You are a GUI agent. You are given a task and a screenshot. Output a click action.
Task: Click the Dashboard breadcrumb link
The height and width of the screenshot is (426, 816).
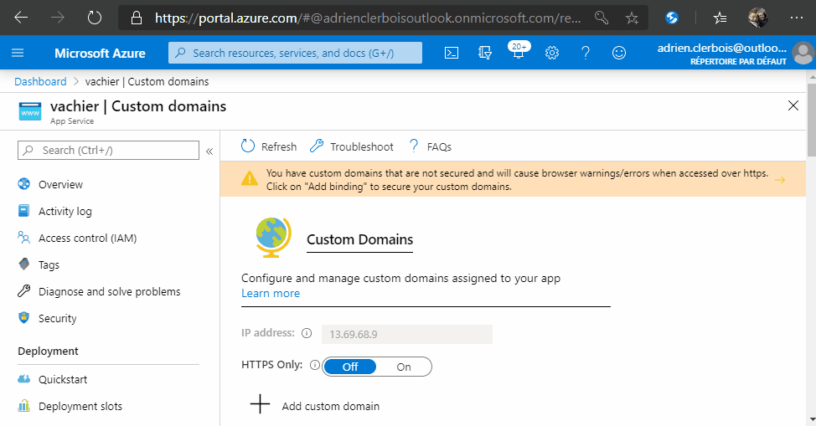point(40,81)
